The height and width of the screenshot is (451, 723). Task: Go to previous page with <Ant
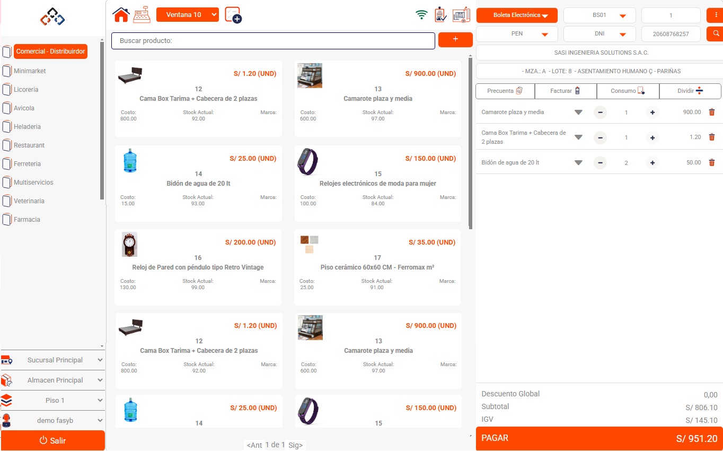click(254, 445)
